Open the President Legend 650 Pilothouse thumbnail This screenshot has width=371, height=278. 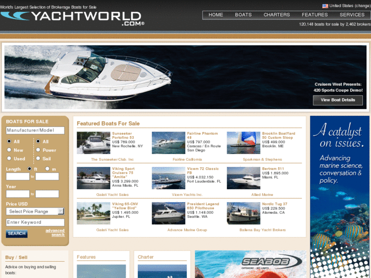[x=168, y=213]
